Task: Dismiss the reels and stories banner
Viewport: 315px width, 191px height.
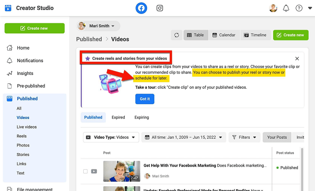Action: click(x=297, y=59)
